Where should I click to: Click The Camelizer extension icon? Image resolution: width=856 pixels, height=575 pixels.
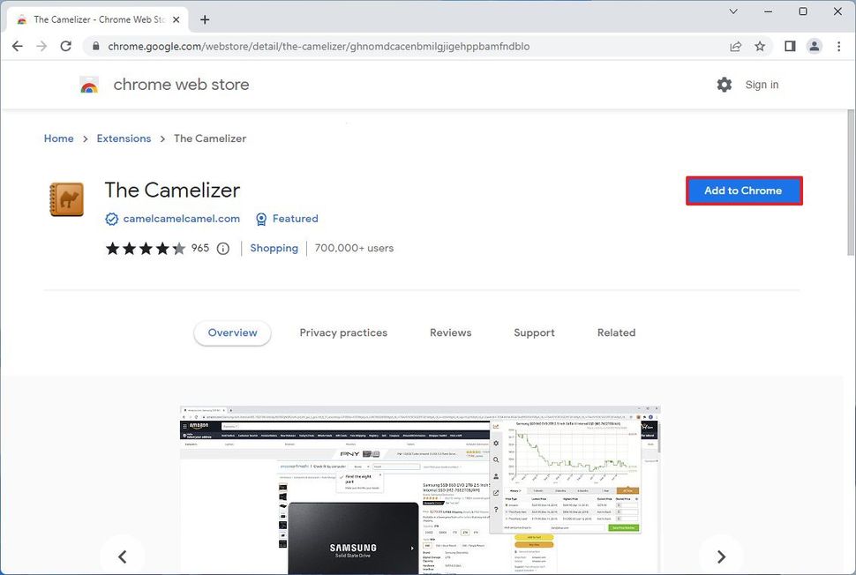66,198
